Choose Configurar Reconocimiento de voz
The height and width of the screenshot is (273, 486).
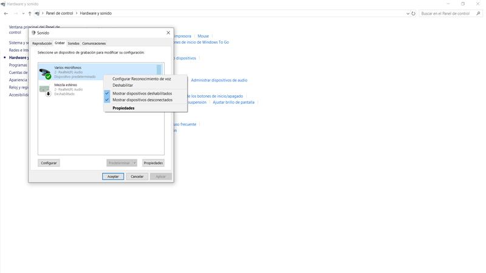[x=142, y=79]
